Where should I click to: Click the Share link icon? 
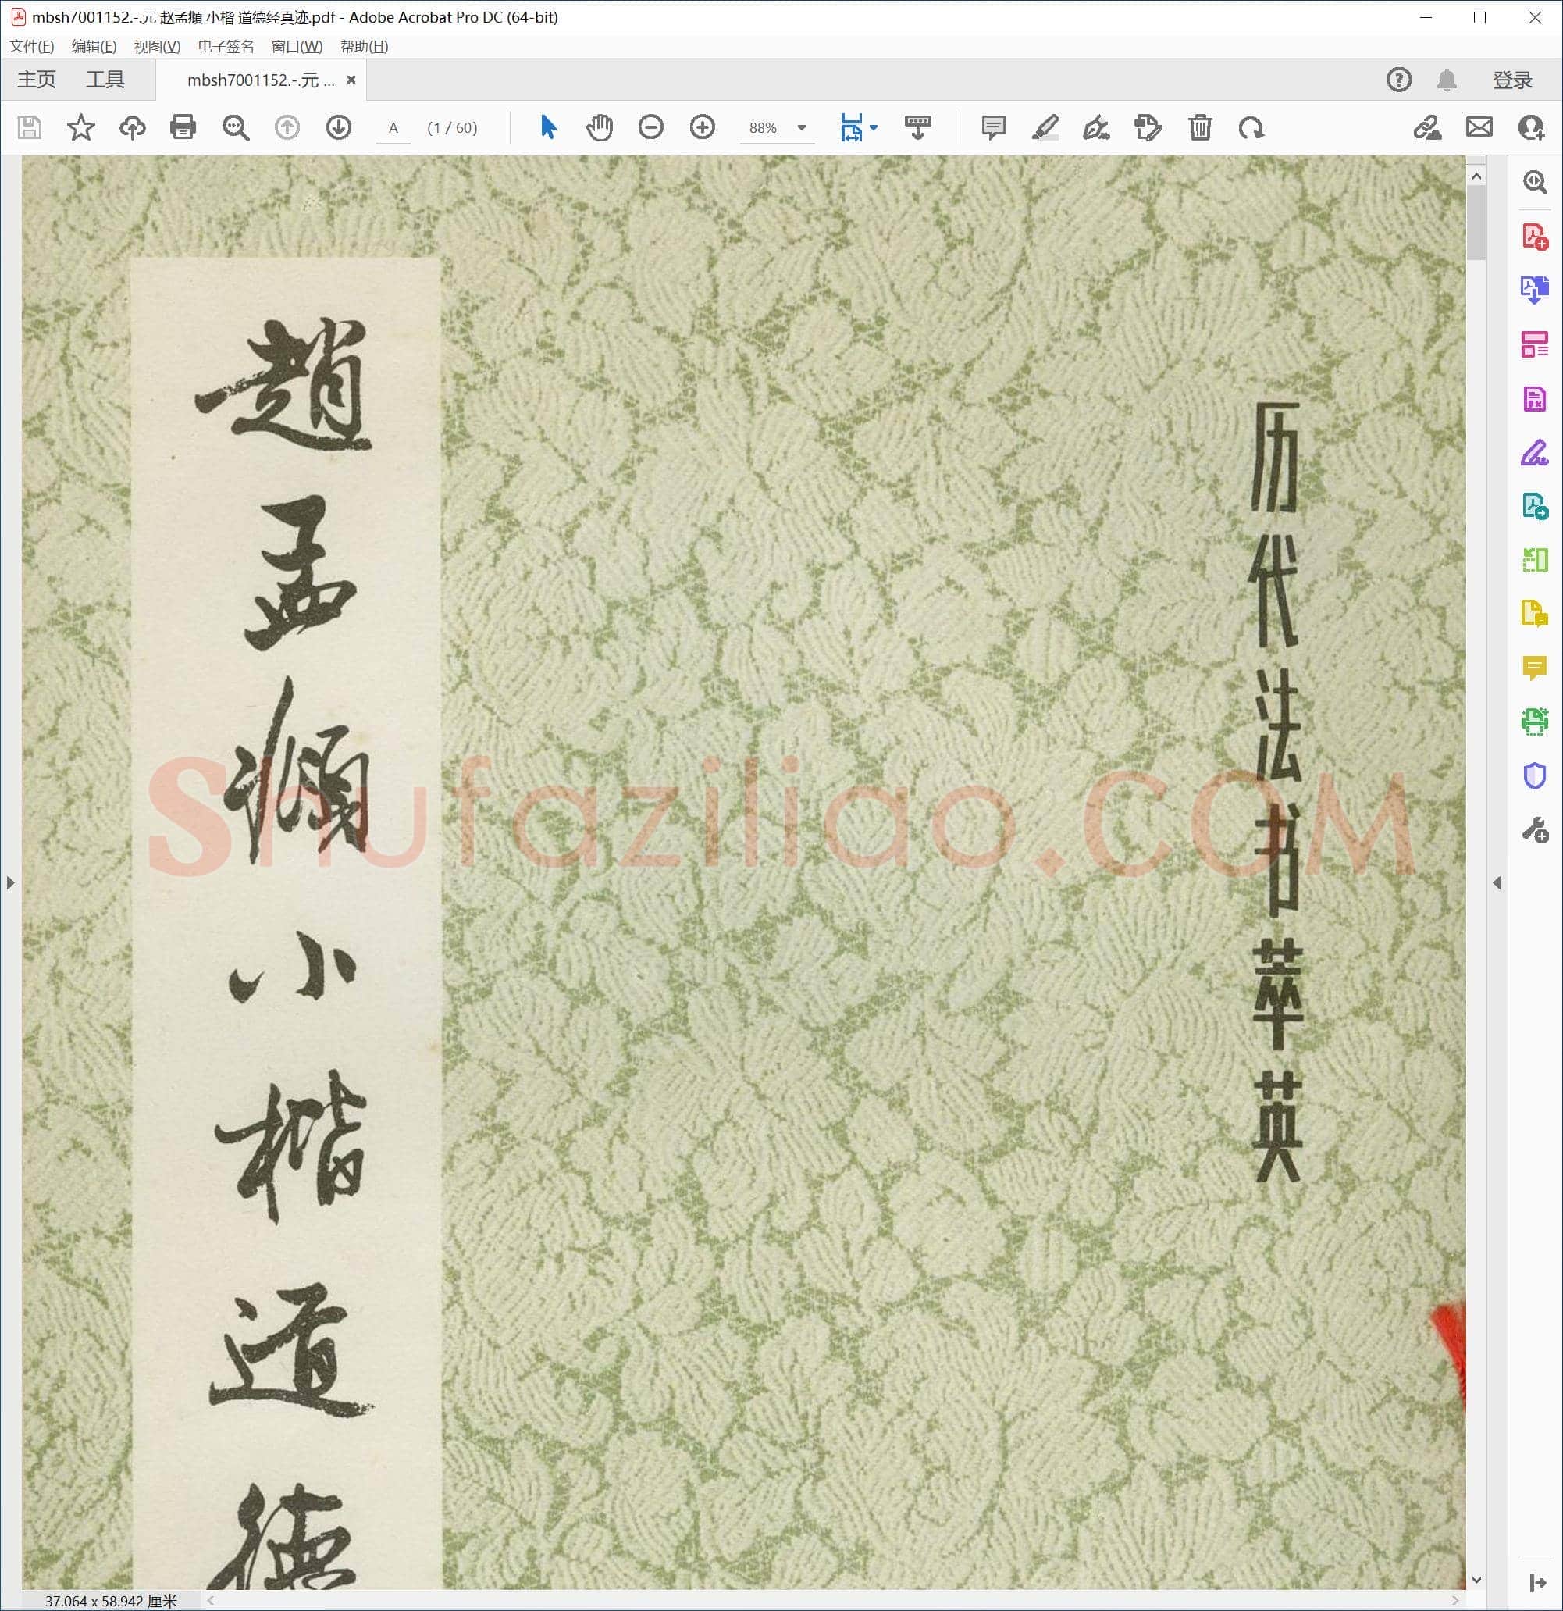coord(1427,127)
